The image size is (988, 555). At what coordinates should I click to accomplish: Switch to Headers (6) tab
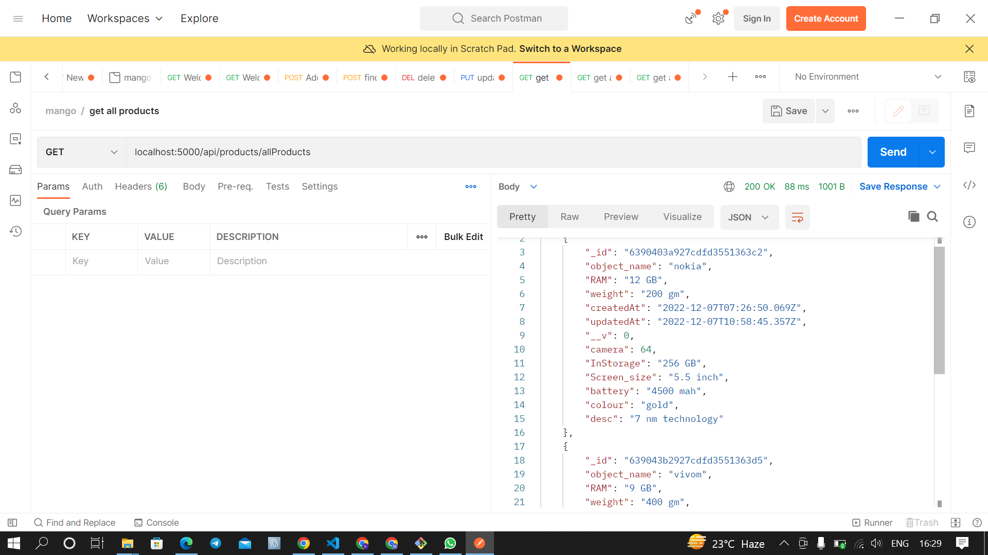141,187
